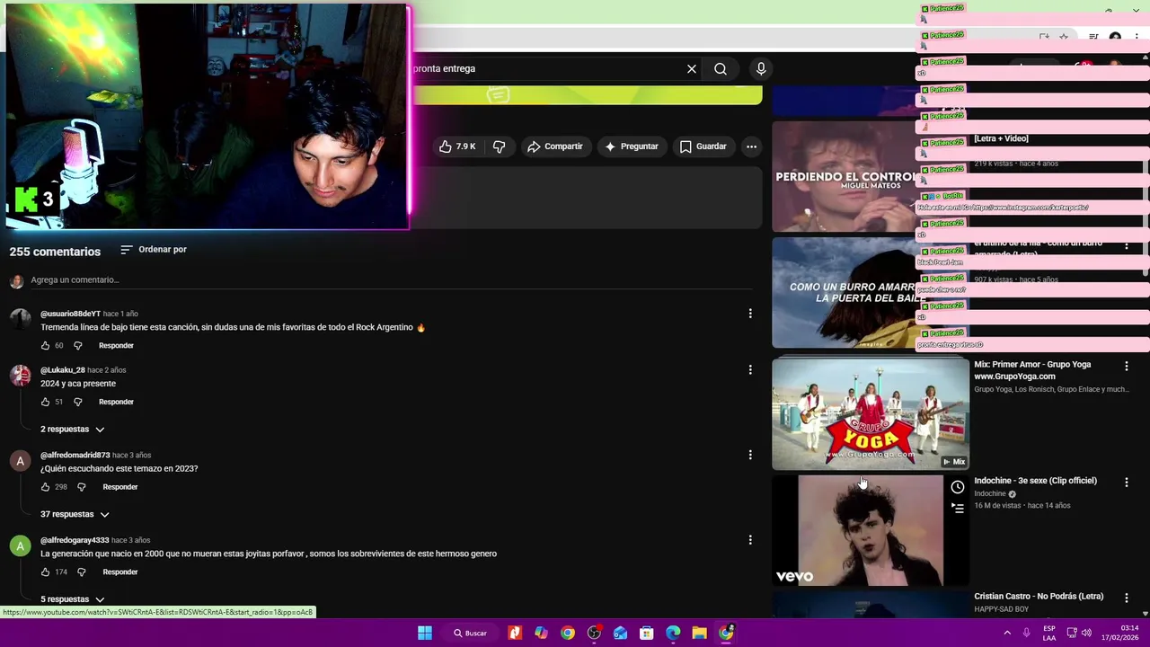
Task: Add Indochine video to Watch later clock
Action: (958, 487)
